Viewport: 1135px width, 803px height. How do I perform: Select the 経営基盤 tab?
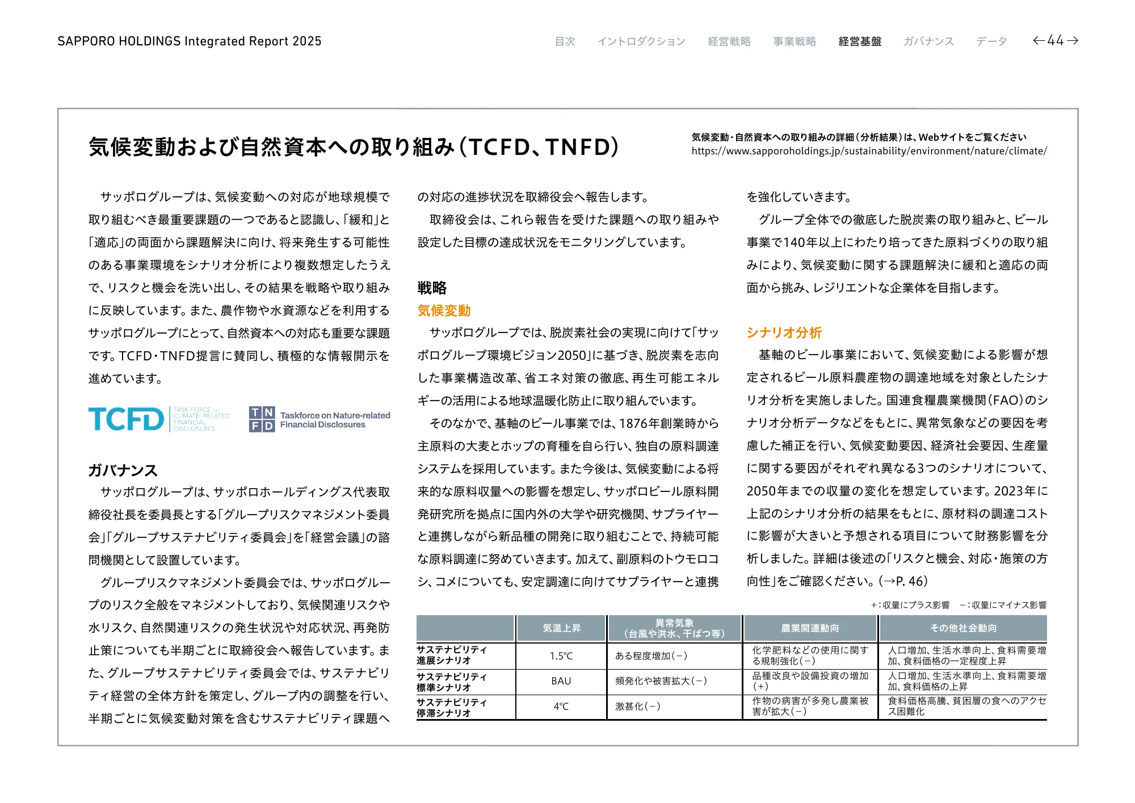click(x=860, y=41)
